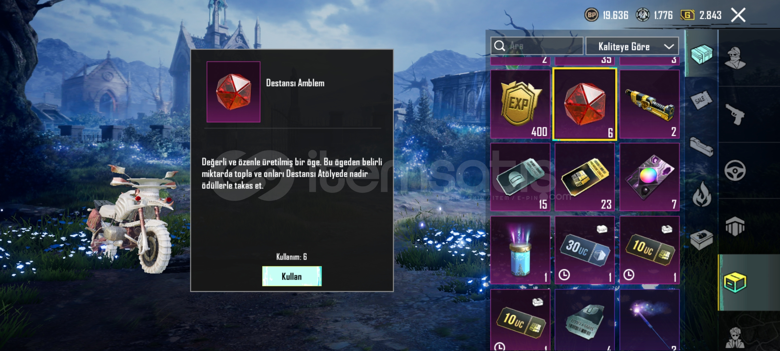Open the steering wheel vehicles category
The height and width of the screenshot is (351, 780).
[735, 170]
